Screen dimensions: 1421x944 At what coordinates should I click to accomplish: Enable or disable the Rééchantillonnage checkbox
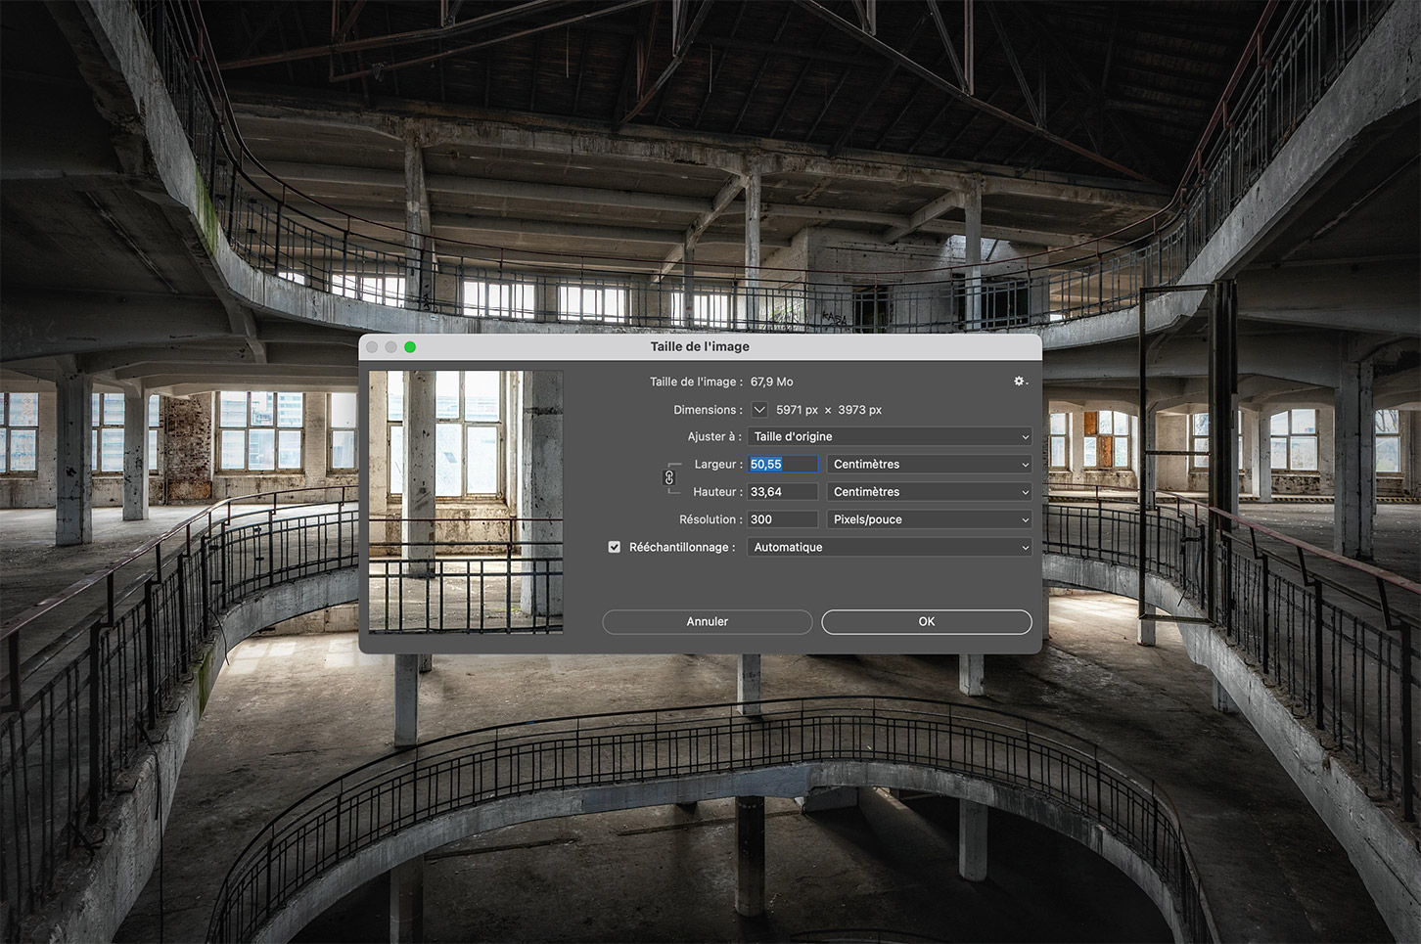pyautogui.click(x=615, y=547)
